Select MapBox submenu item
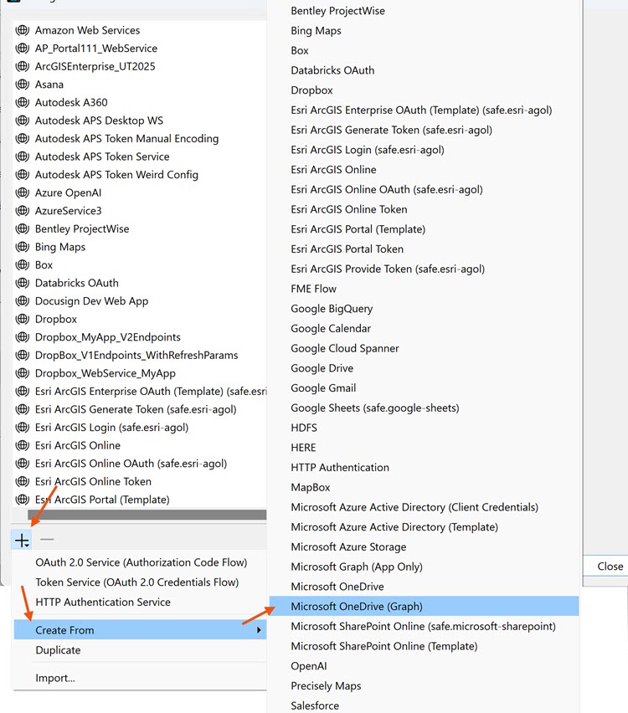Screen dimensions: 628x713 tap(311, 487)
